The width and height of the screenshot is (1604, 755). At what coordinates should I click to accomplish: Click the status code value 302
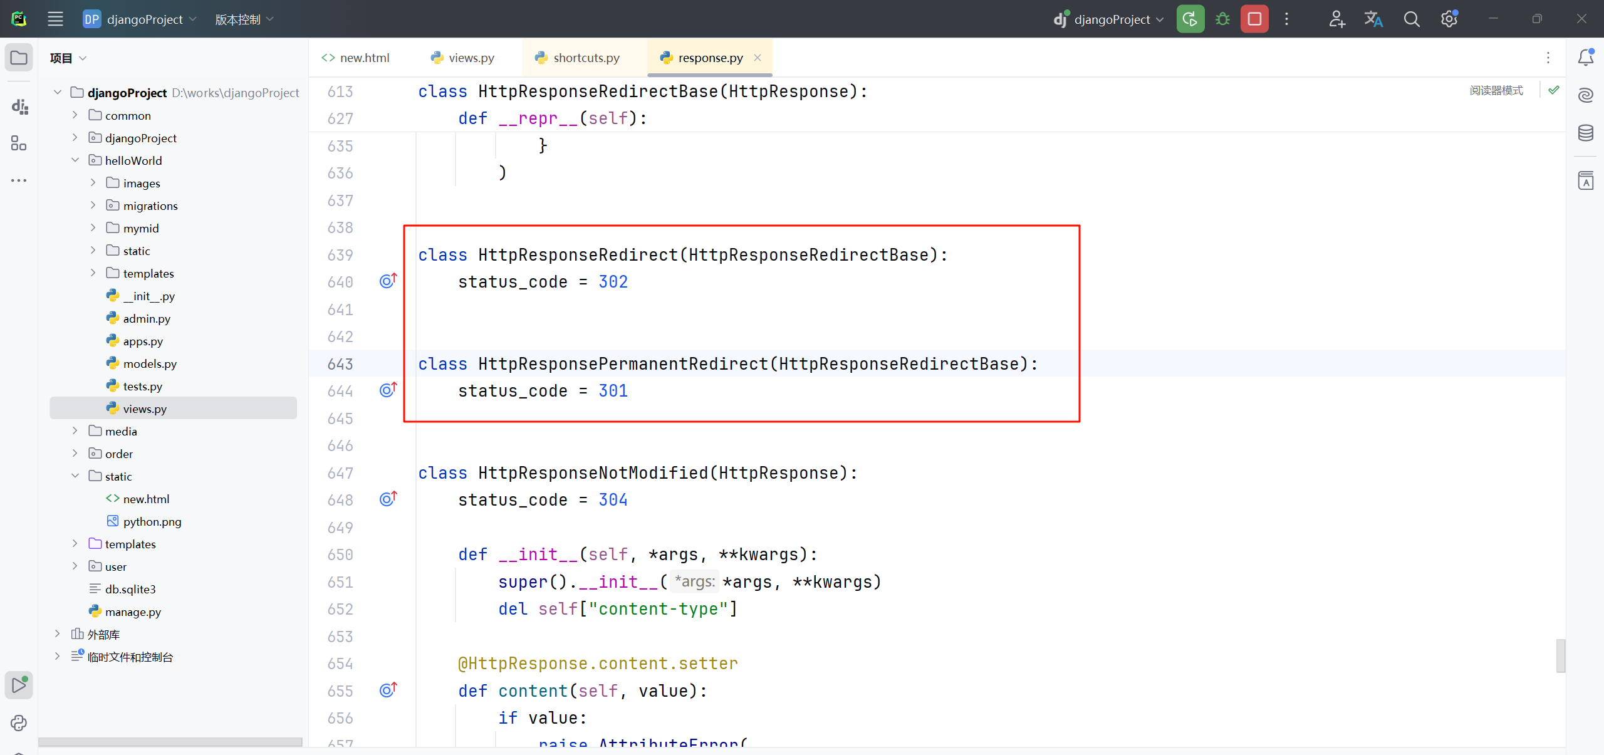pos(613,281)
